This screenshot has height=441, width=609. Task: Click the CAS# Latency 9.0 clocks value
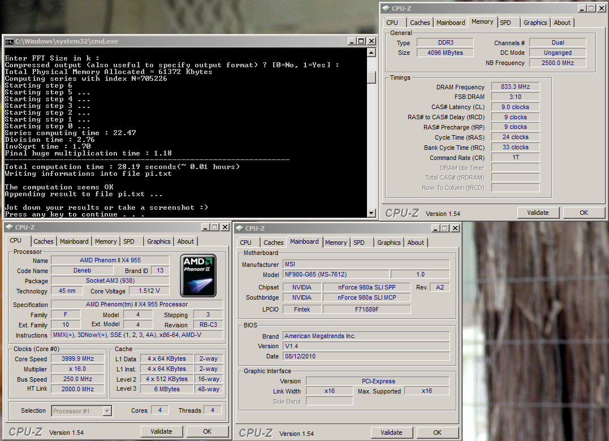tap(515, 107)
